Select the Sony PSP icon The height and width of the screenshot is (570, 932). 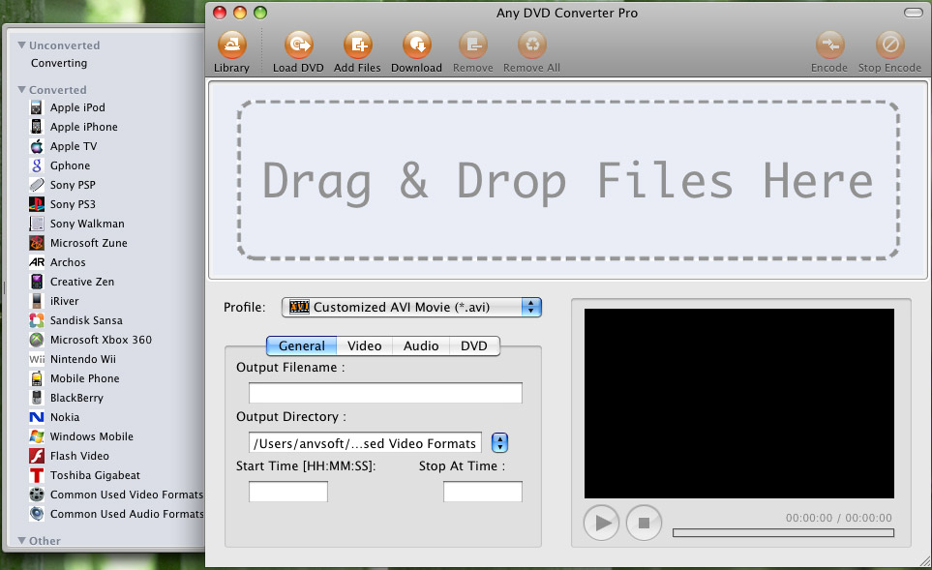37,185
